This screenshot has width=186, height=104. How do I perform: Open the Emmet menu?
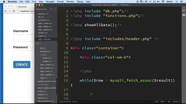click(60, 1)
